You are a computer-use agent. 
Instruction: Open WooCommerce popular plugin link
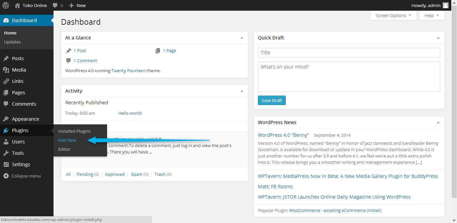pyautogui.click(x=327, y=210)
